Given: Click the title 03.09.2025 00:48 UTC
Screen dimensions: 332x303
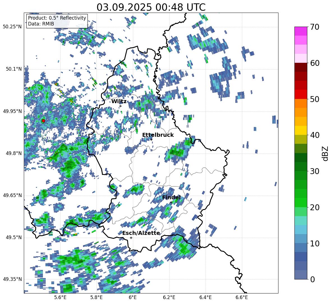Looking at the screenshot, I should coord(151,7).
